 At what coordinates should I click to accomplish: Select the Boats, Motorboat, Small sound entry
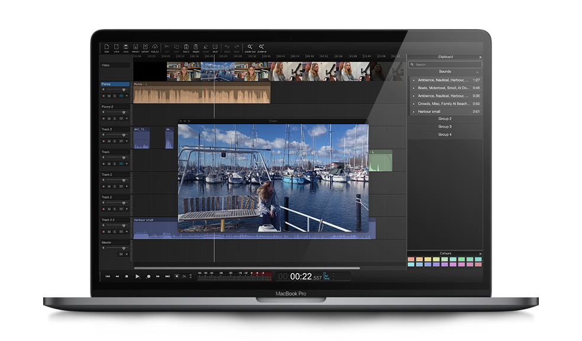[442, 88]
